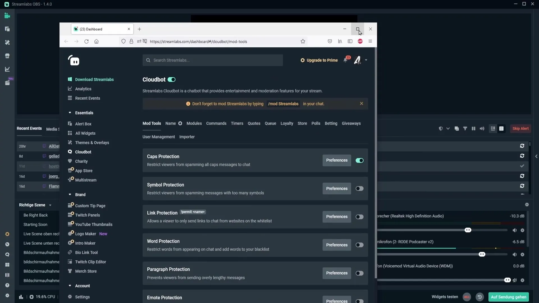Viewport: 539px width, 303px height.
Task: Pause the alert queue icon
Action: coord(474,128)
